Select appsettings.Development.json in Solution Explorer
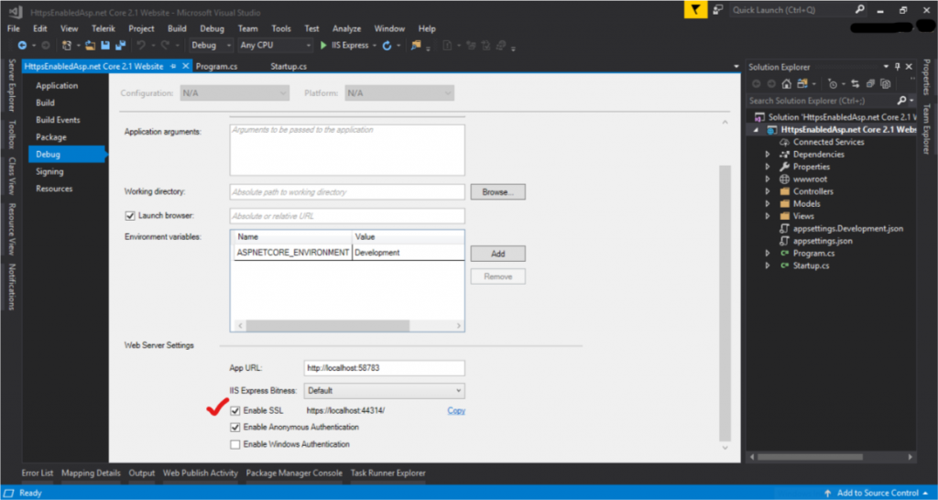Viewport: 938px width, 500px height. [847, 228]
